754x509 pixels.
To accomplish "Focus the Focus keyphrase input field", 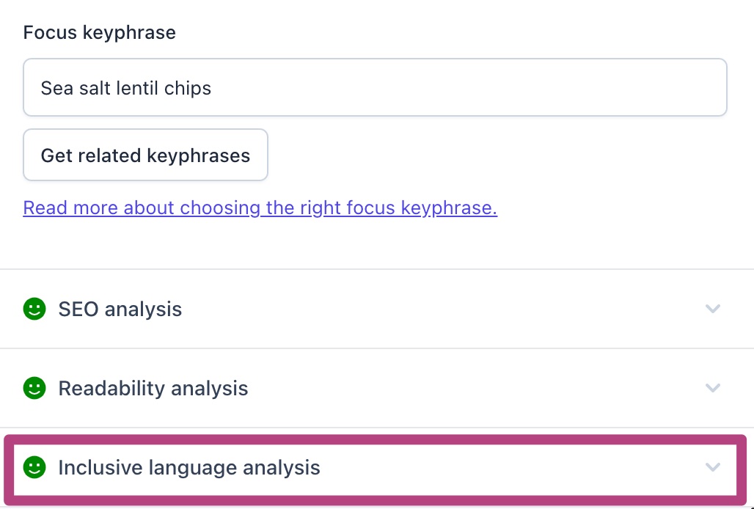I will 375,87.
